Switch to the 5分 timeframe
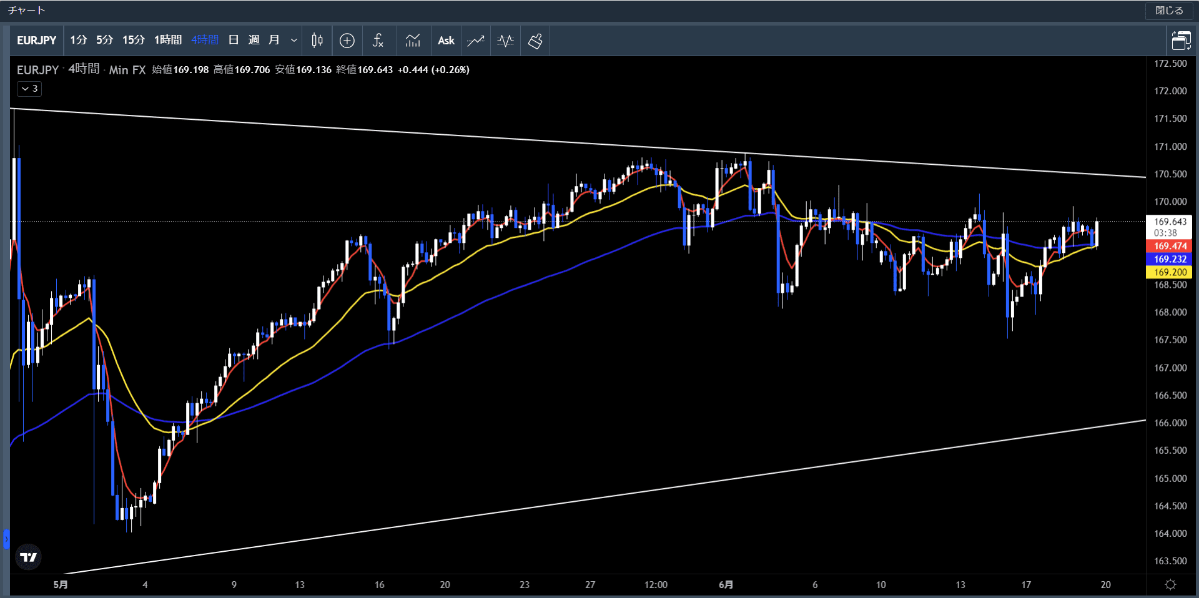Image resolution: width=1199 pixels, height=598 pixels. (x=104, y=41)
